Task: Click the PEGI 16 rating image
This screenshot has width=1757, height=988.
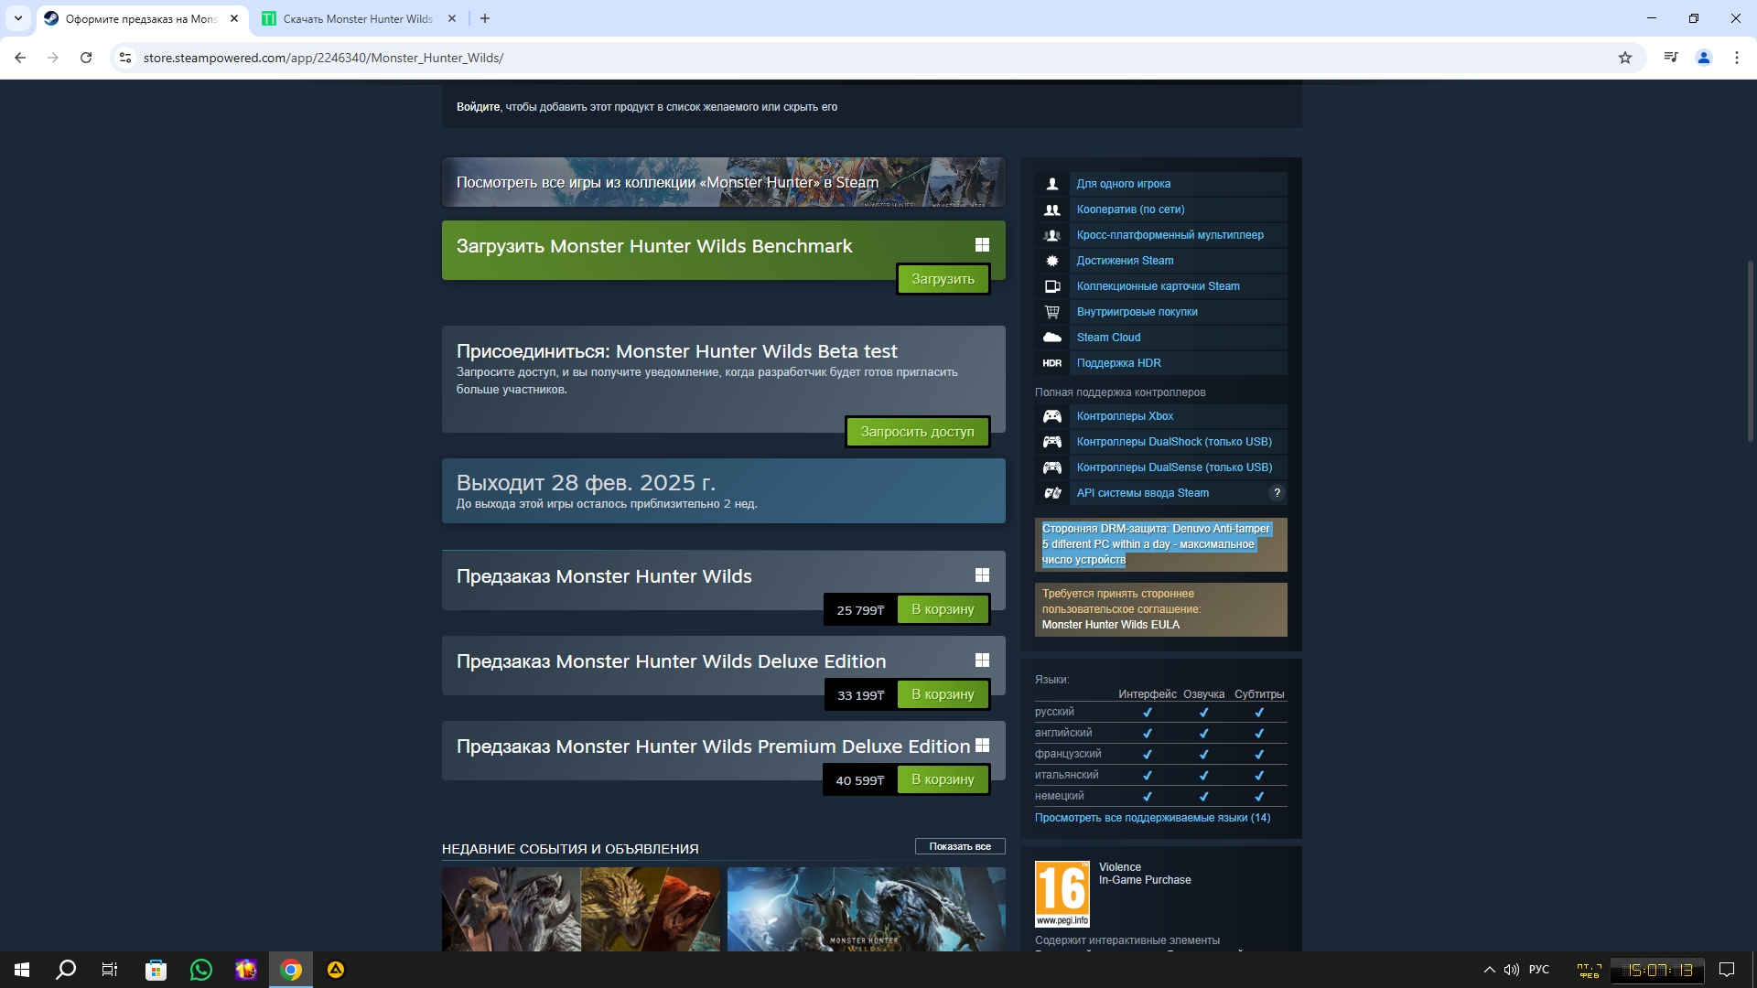Action: [x=1062, y=894]
